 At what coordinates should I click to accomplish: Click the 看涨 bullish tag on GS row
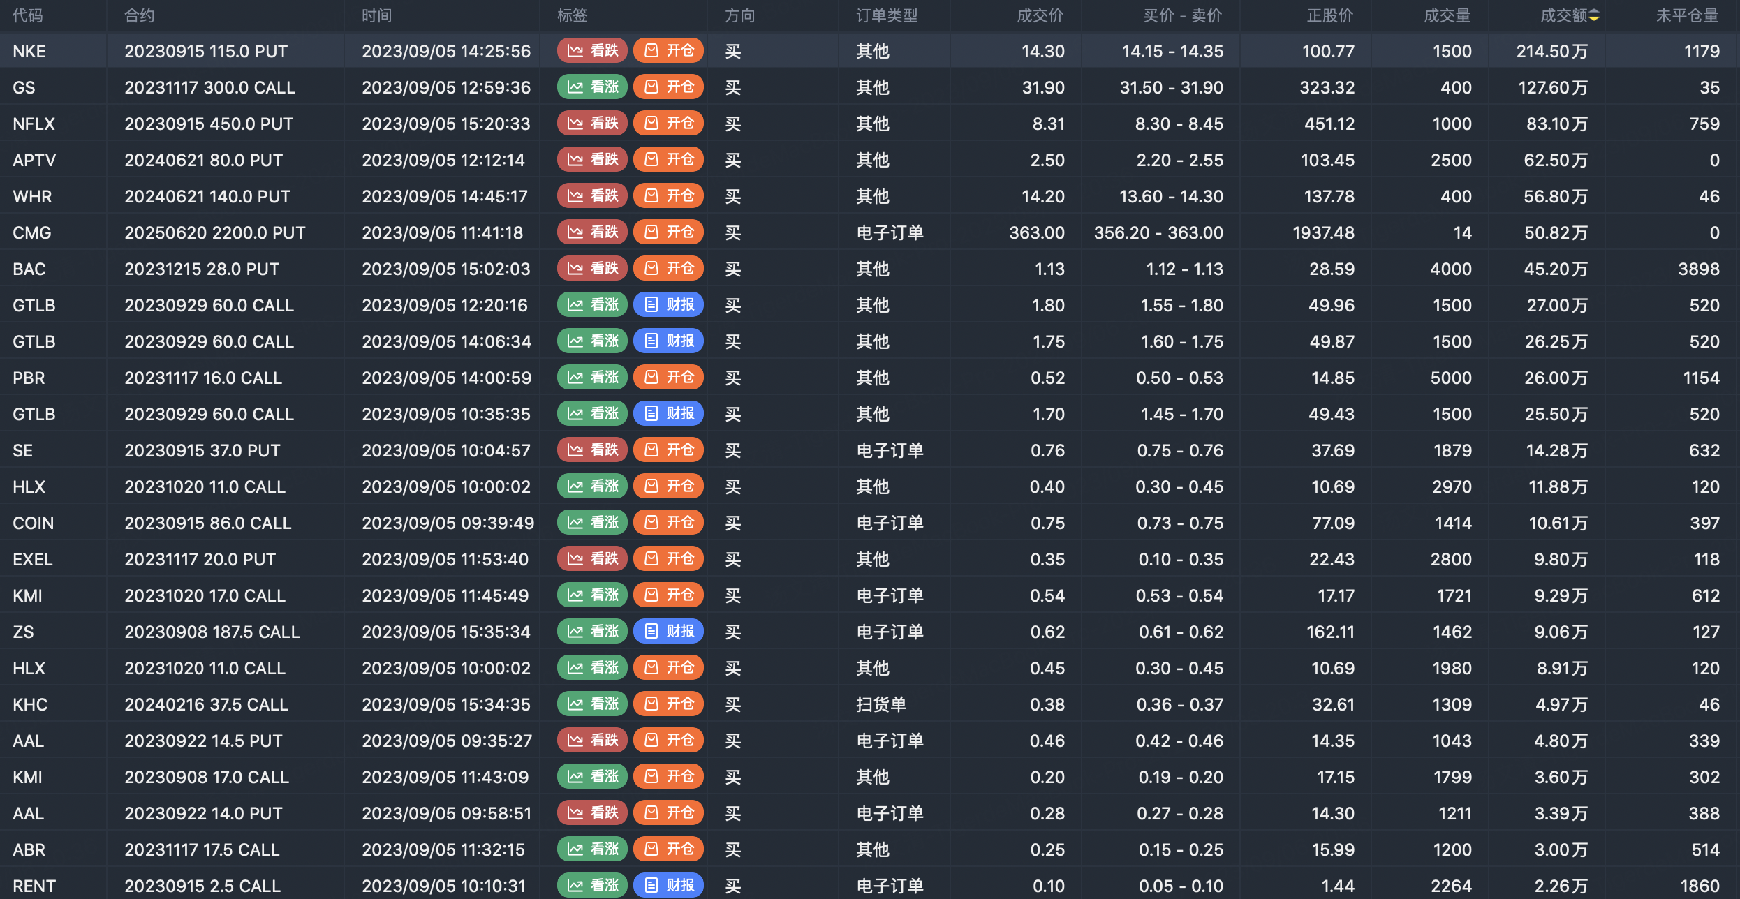(x=592, y=87)
